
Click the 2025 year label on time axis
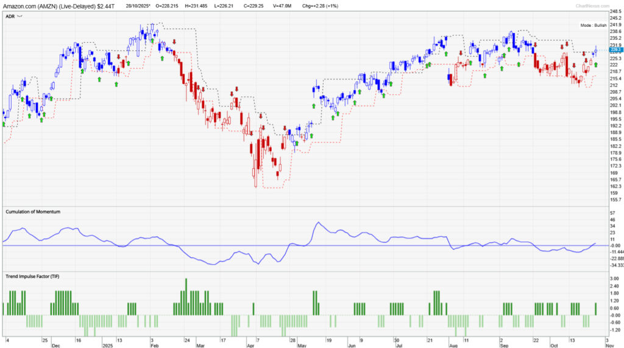tap(107, 346)
